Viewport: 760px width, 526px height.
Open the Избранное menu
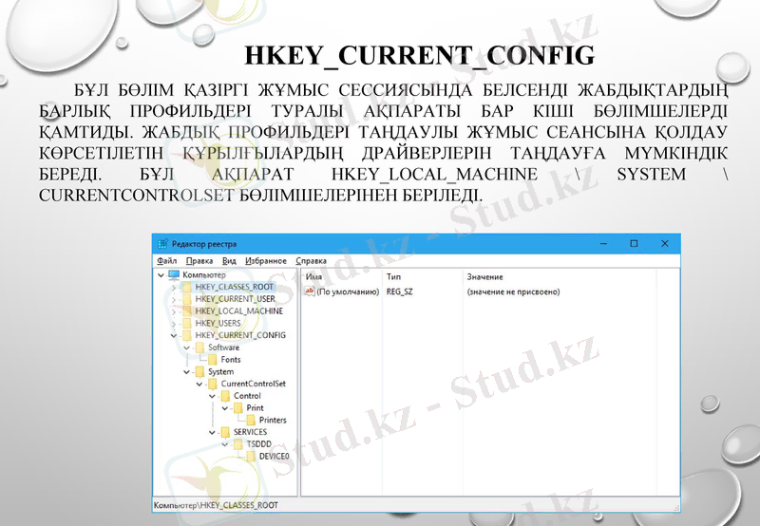click(266, 260)
